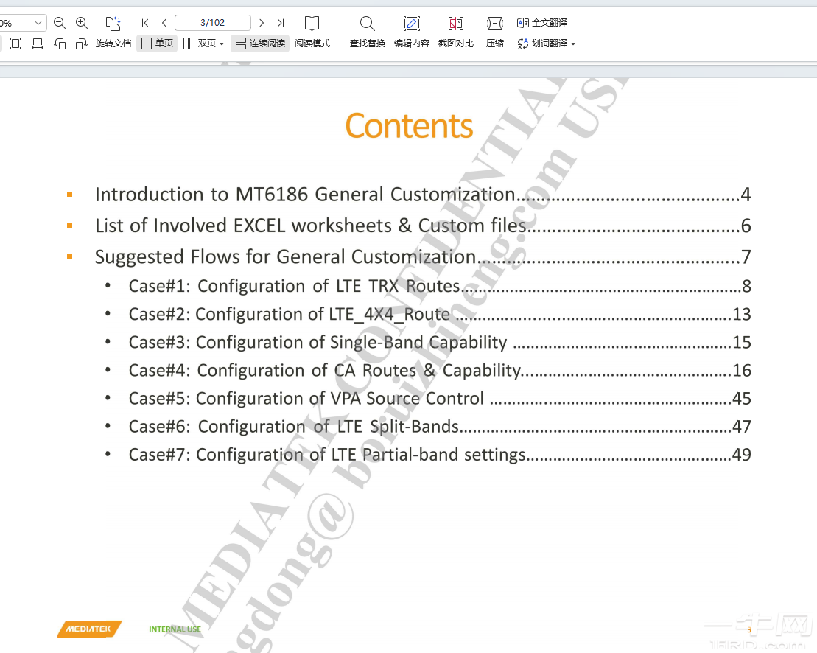Click the zoom out magnifier icon
The image size is (817, 653).
(x=60, y=23)
